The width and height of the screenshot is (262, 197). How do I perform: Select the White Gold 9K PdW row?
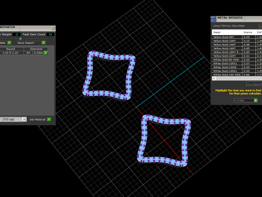click(237, 60)
